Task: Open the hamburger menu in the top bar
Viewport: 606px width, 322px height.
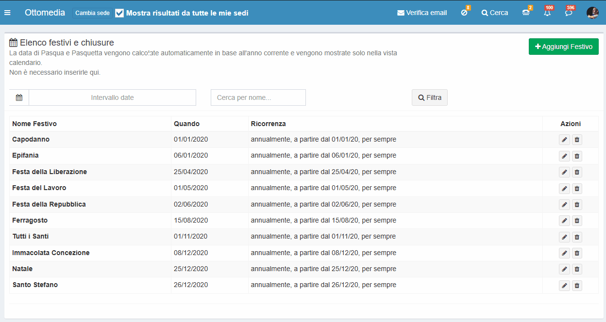Action: [7, 13]
